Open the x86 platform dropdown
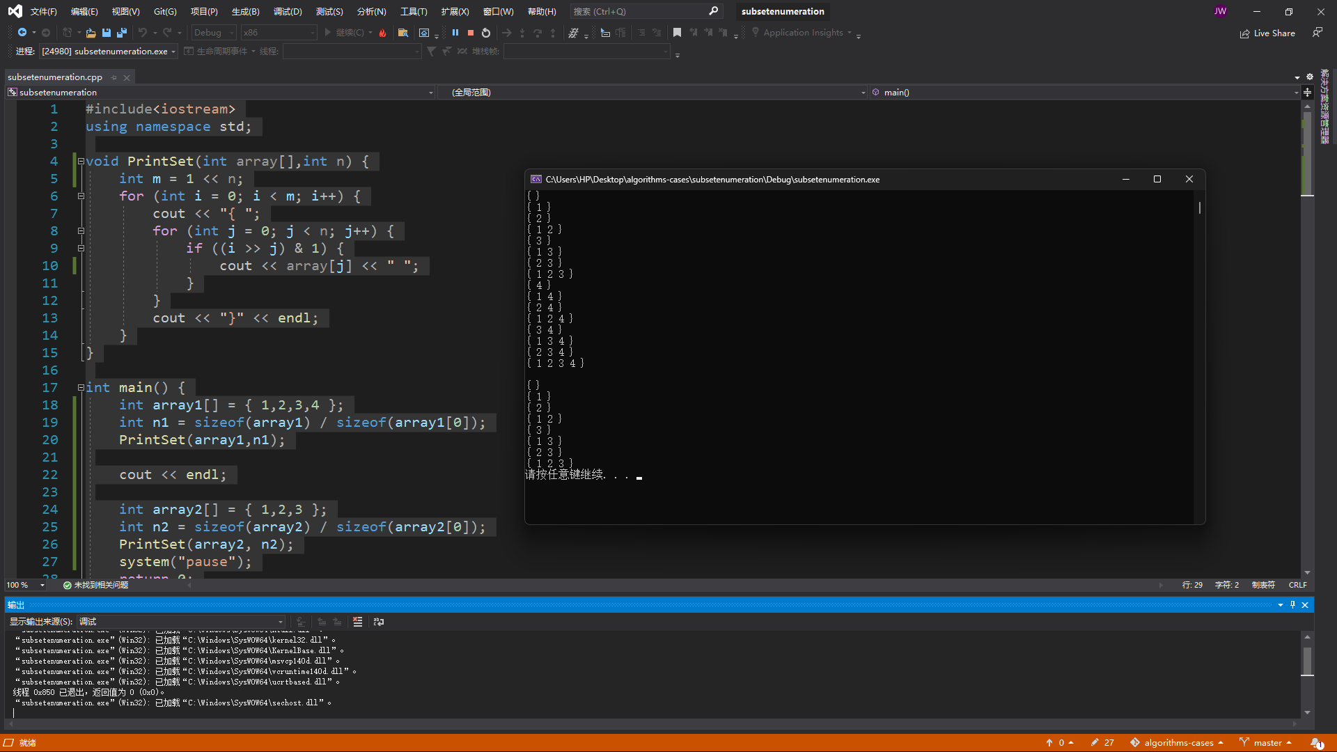1337x752 pixels. 279,33
